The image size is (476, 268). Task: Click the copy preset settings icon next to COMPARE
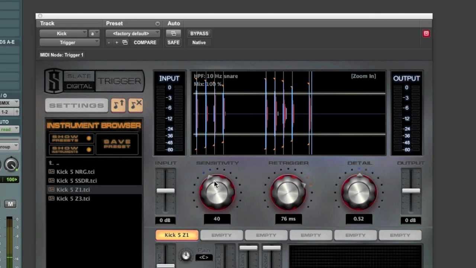(x=125, y=42)
